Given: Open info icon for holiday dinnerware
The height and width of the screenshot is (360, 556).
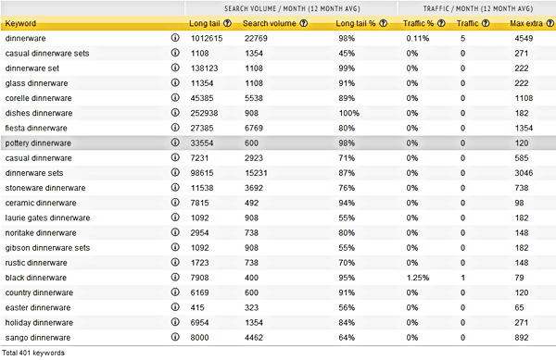Looking at the screenshot, I should click(175, 322).
